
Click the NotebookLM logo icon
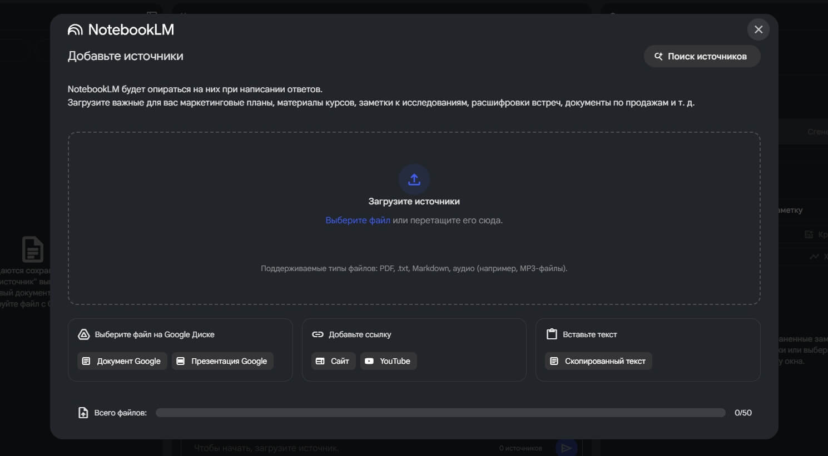click(75, 30)
